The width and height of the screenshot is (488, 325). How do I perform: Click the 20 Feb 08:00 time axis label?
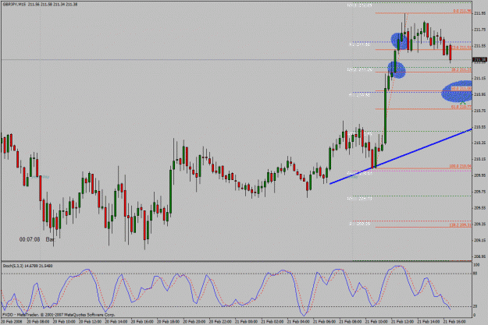37,322
